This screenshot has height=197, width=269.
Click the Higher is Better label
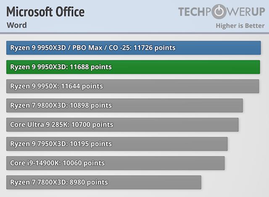[240, 26]
